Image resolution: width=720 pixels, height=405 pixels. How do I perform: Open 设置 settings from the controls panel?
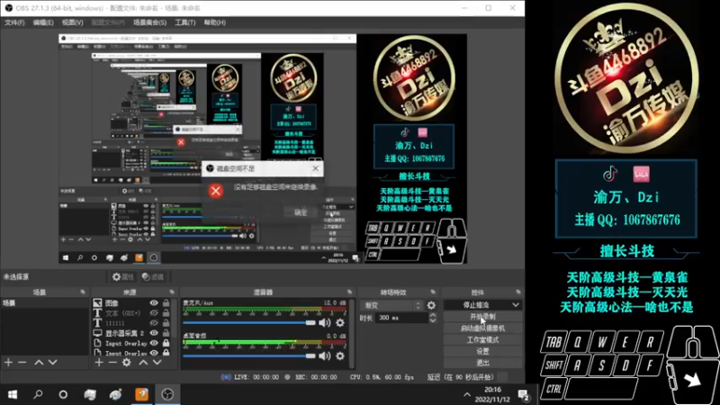482,351
